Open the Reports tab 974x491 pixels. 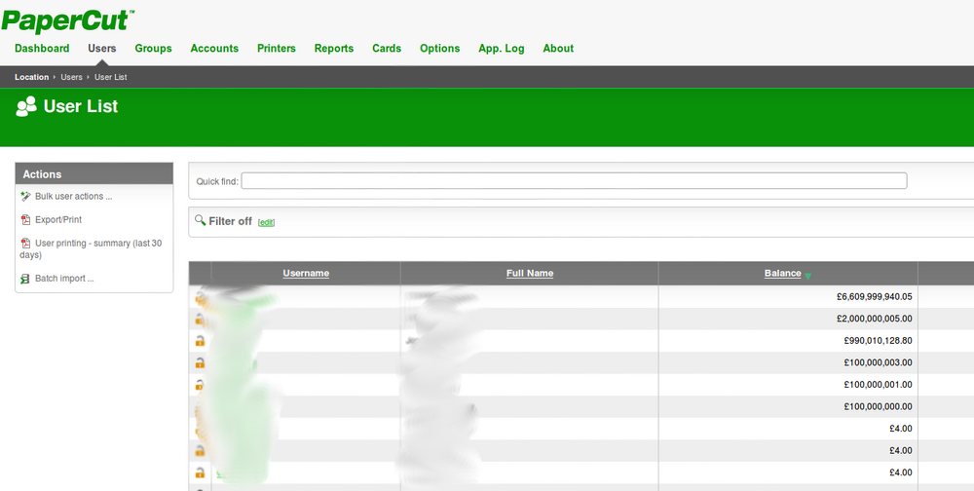333,49
